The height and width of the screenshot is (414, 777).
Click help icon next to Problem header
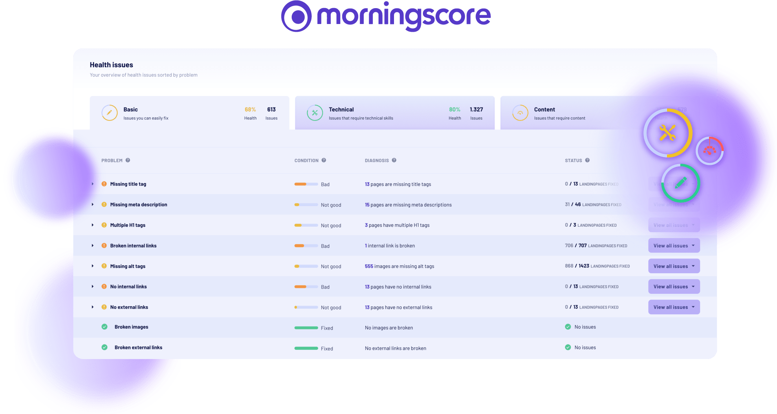[x=128, y=160]
